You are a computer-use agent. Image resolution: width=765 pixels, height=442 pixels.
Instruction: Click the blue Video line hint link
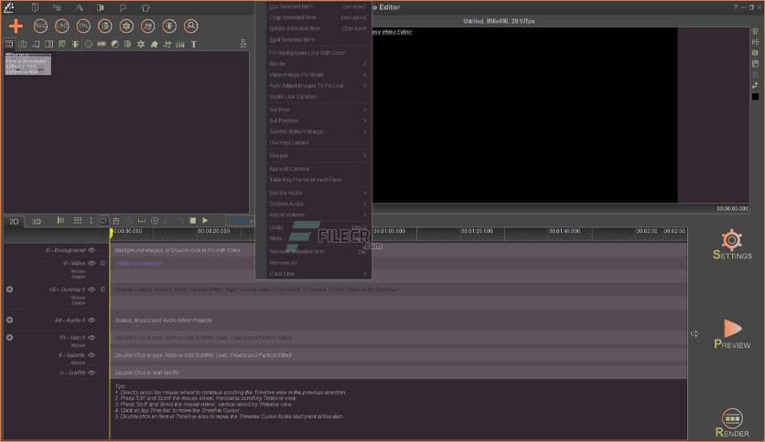(x=138, y=264)
